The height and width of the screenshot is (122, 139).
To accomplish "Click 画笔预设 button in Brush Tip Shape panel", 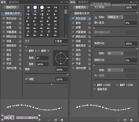I will [x=11, y=7].
